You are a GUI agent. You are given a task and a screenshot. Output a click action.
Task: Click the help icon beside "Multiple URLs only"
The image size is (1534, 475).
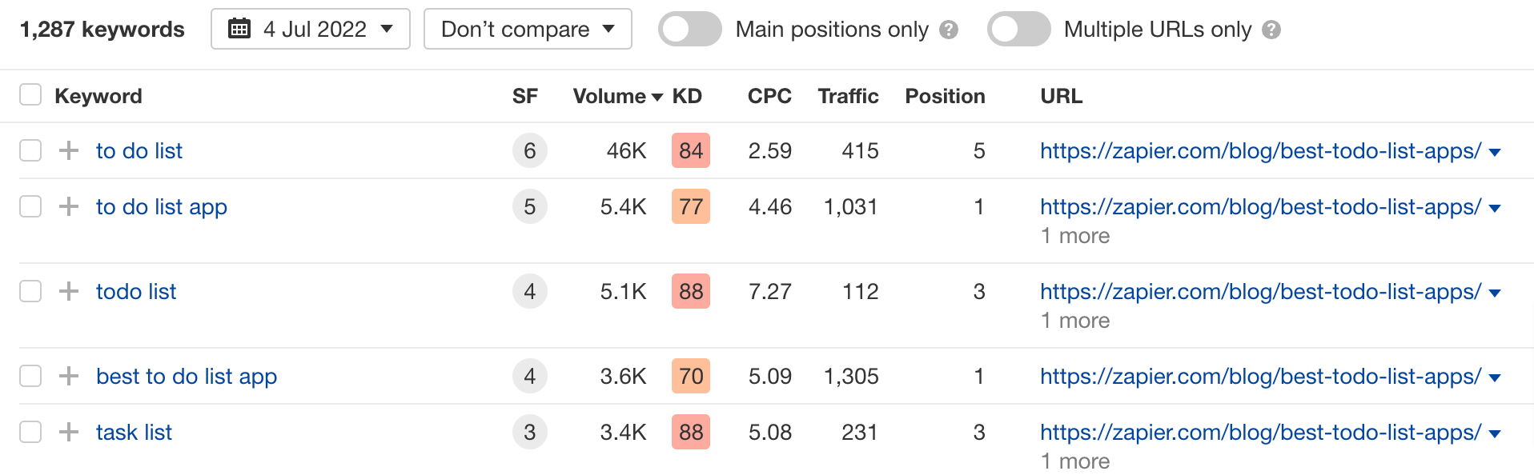(x=1274, y=30)
